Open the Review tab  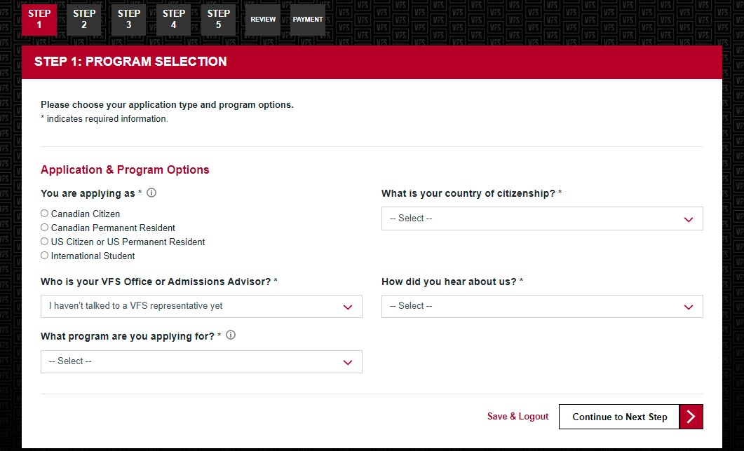tap(263, 20)
